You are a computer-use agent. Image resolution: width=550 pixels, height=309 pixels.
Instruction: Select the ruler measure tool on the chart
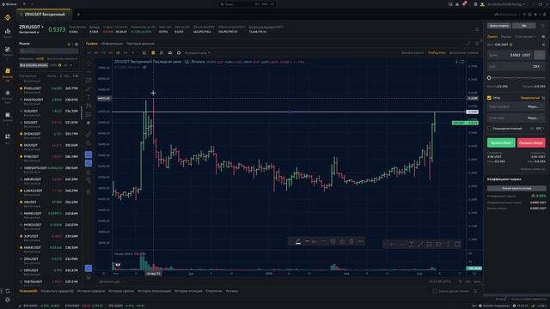pos(89,134)
